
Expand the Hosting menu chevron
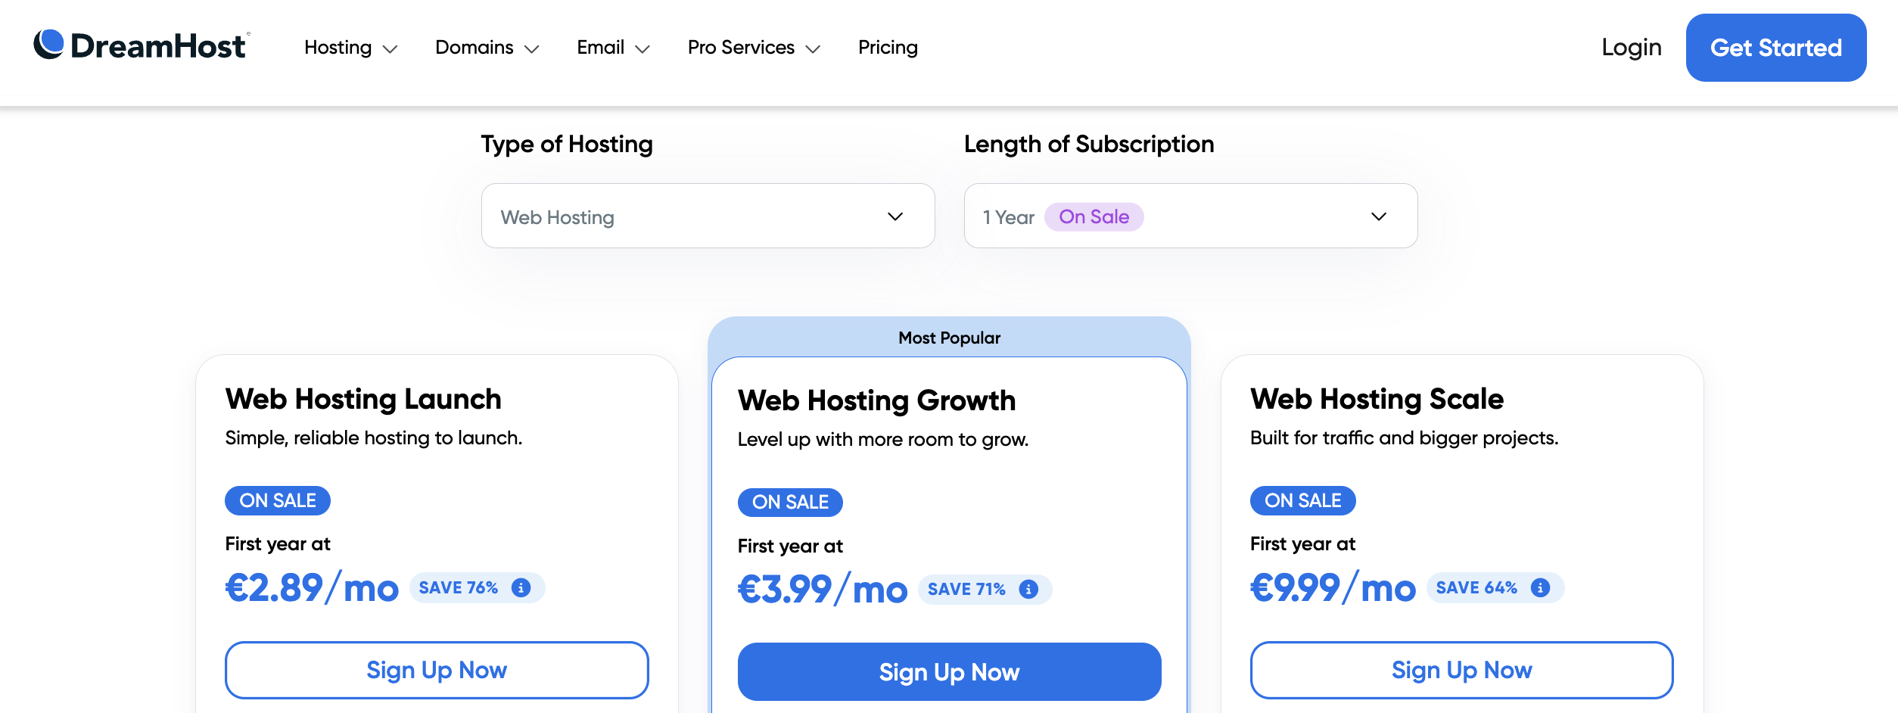point(390,49)
